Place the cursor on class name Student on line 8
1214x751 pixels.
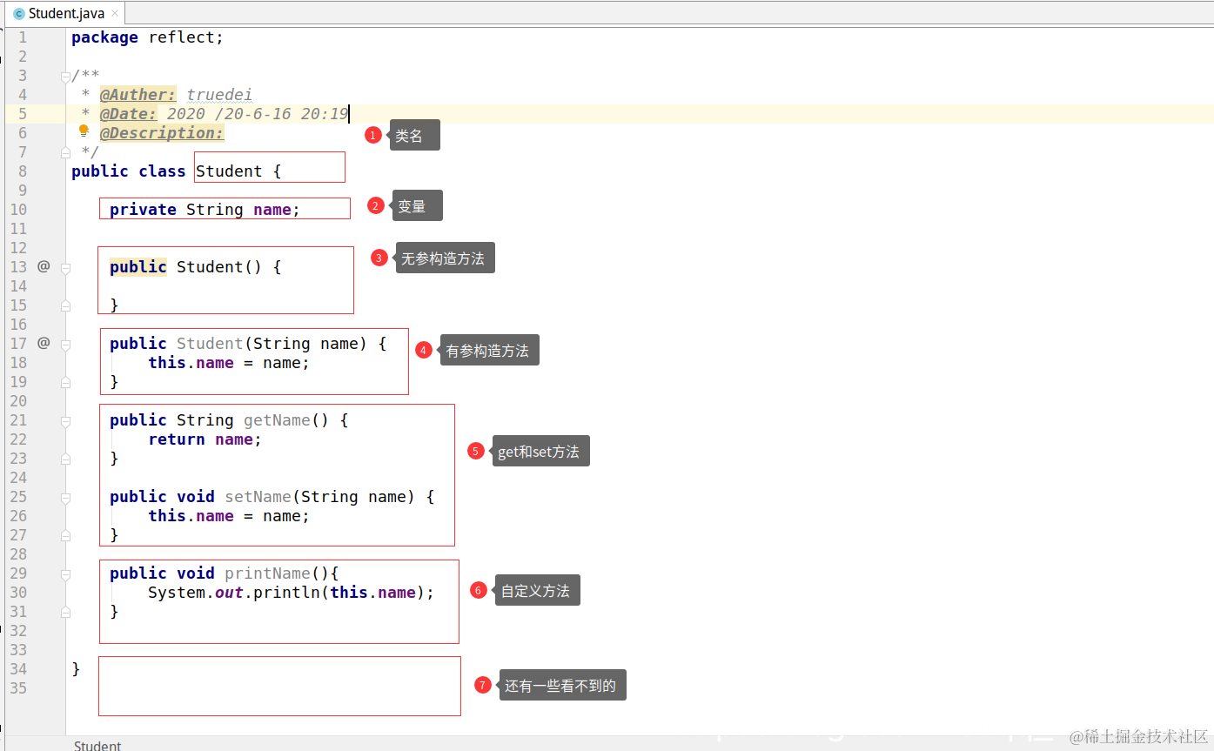click(x=229, y=171)
